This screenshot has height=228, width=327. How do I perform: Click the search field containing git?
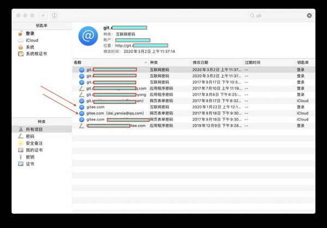coord(278,16)
